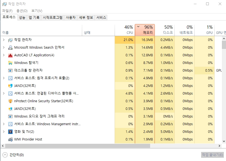This screenshot has height=161, width=226.
Task: Click the first JANDI(32비트) process icon
Action: pyautogui.click(x=10, y=86)
